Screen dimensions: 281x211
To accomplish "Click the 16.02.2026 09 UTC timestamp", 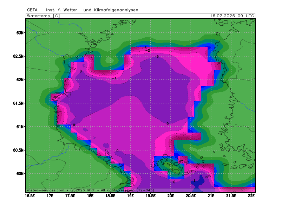I will (232, 16).
